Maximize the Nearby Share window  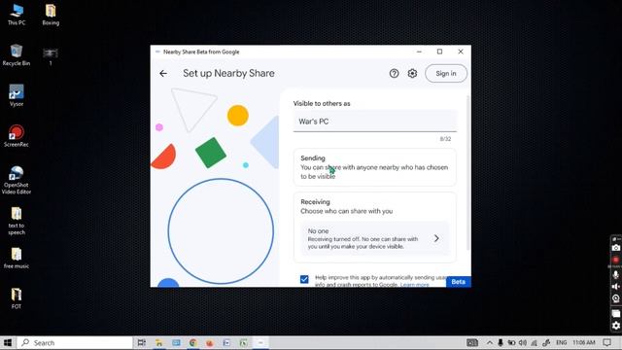(439, 52)
